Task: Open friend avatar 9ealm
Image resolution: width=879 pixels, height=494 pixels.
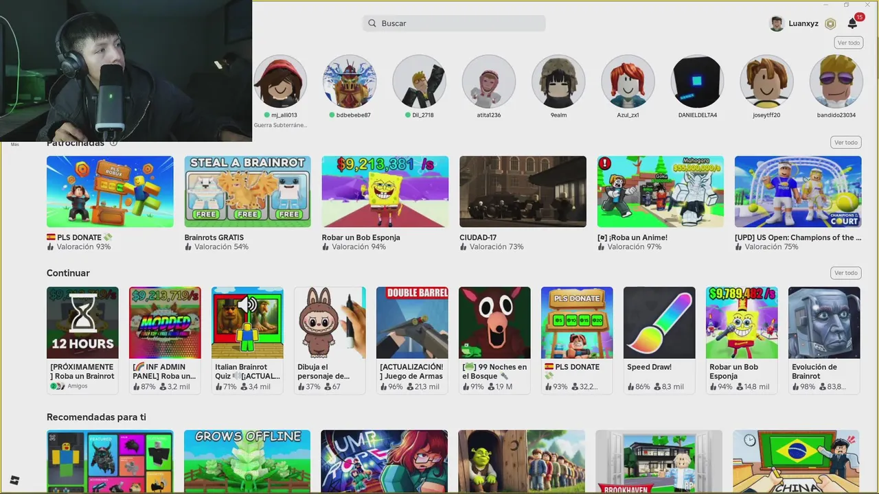Action: tap(558, 82)
